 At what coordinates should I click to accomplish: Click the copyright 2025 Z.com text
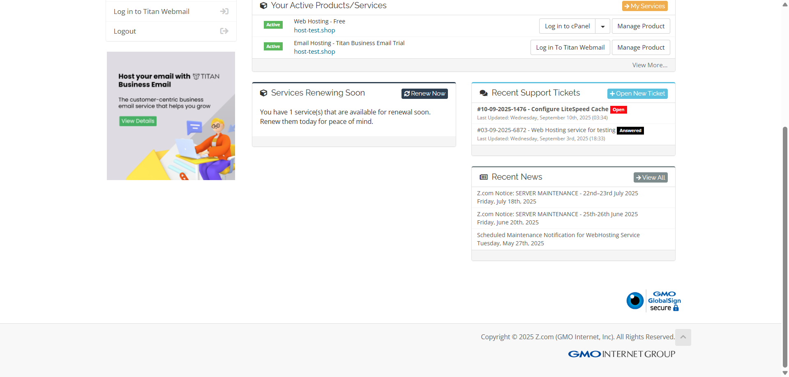[x=578, y=337]
